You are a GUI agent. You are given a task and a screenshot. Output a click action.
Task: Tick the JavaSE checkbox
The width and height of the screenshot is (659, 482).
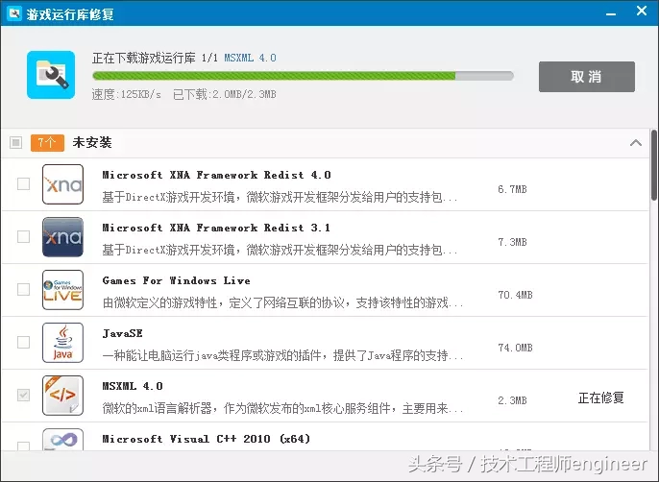tap(23, 342)
